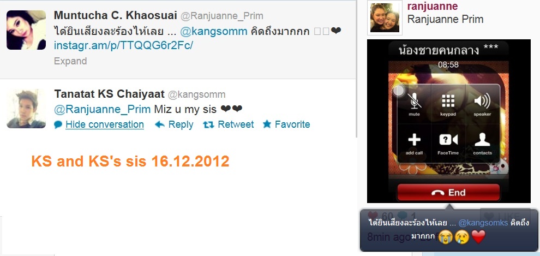The image size is (540, 256).
Task: Click the Reply arrow icon
Action: (x=160, y=124)
